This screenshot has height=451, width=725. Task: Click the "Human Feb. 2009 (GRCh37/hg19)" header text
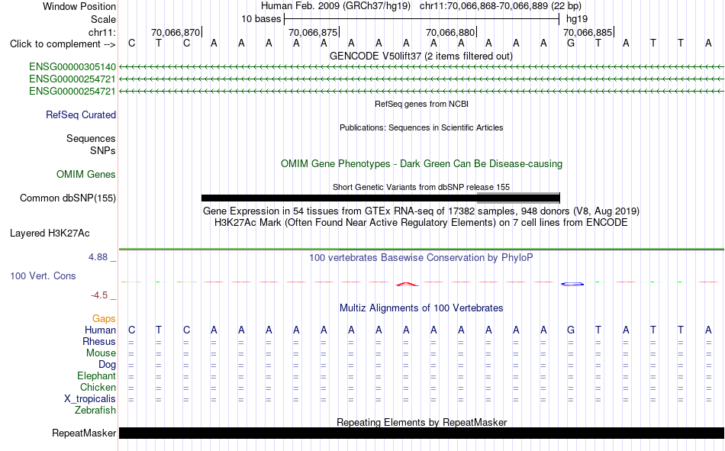click(x=336, y=6)
